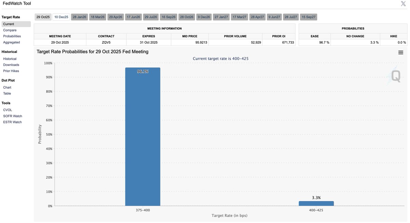The image size is (410, 223).
Task: Select the 15 Sep27 meeting tab
Action: (309, 17)
